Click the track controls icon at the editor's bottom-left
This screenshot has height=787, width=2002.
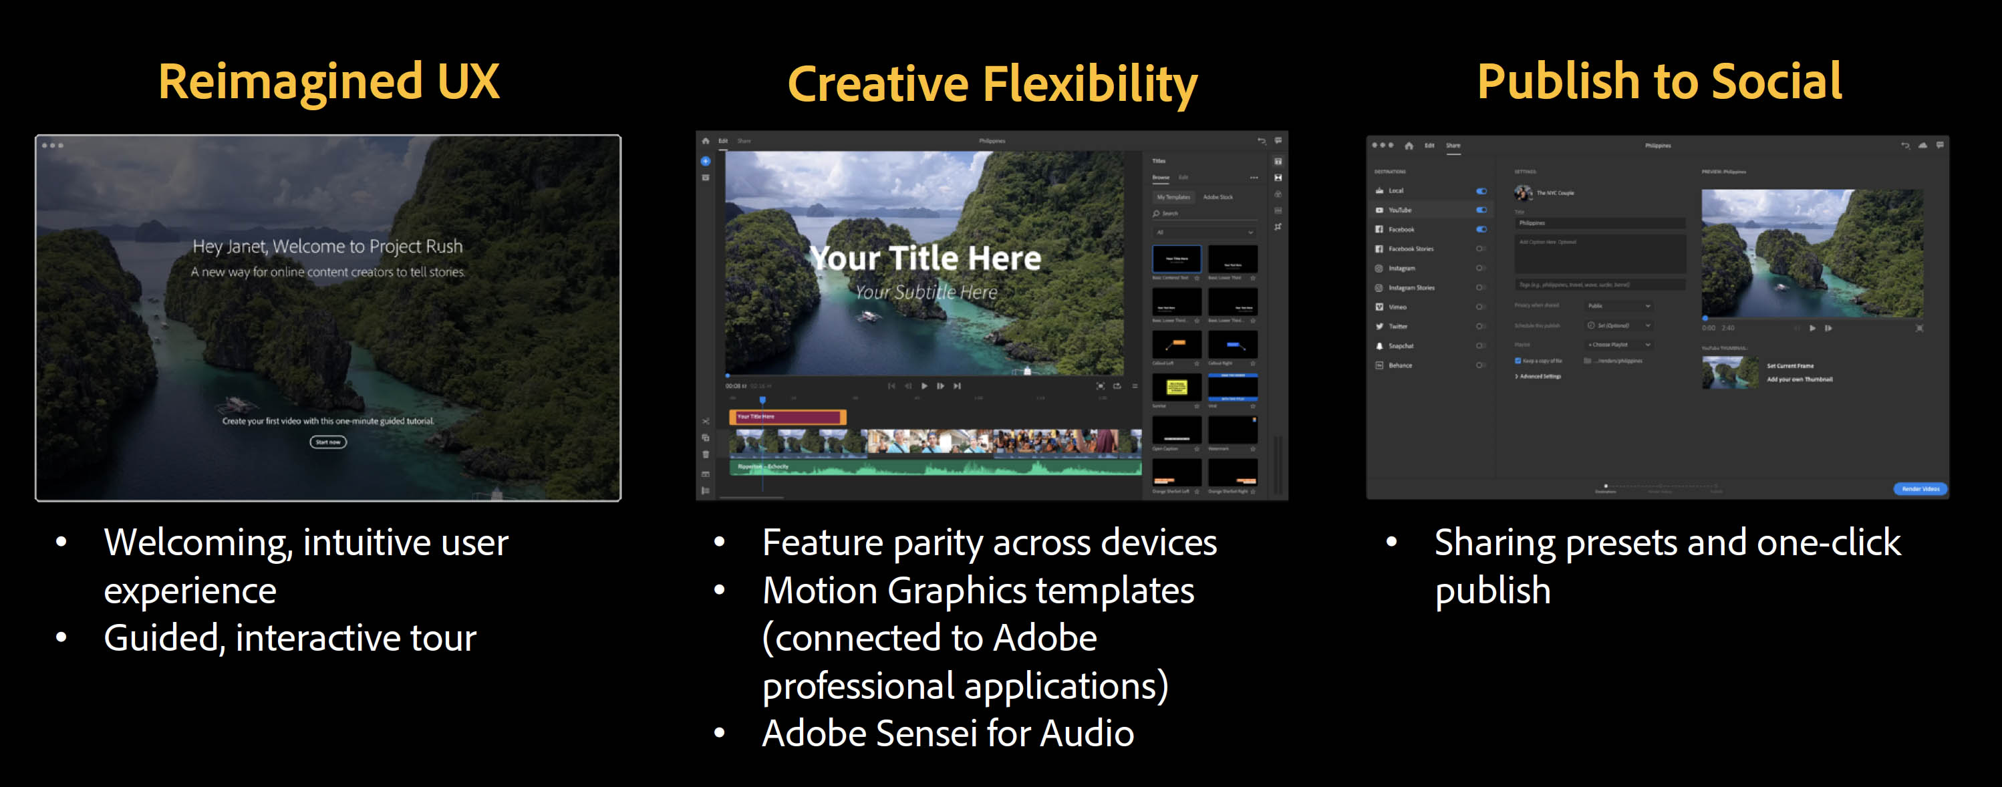(x=706, y=490)
